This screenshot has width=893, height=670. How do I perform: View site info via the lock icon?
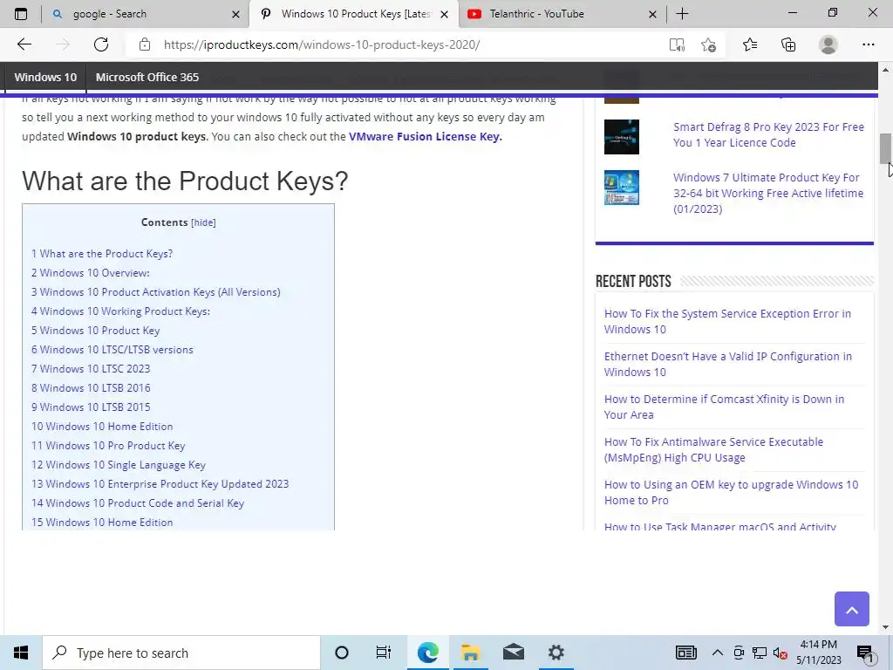click(x=145, y=44)
